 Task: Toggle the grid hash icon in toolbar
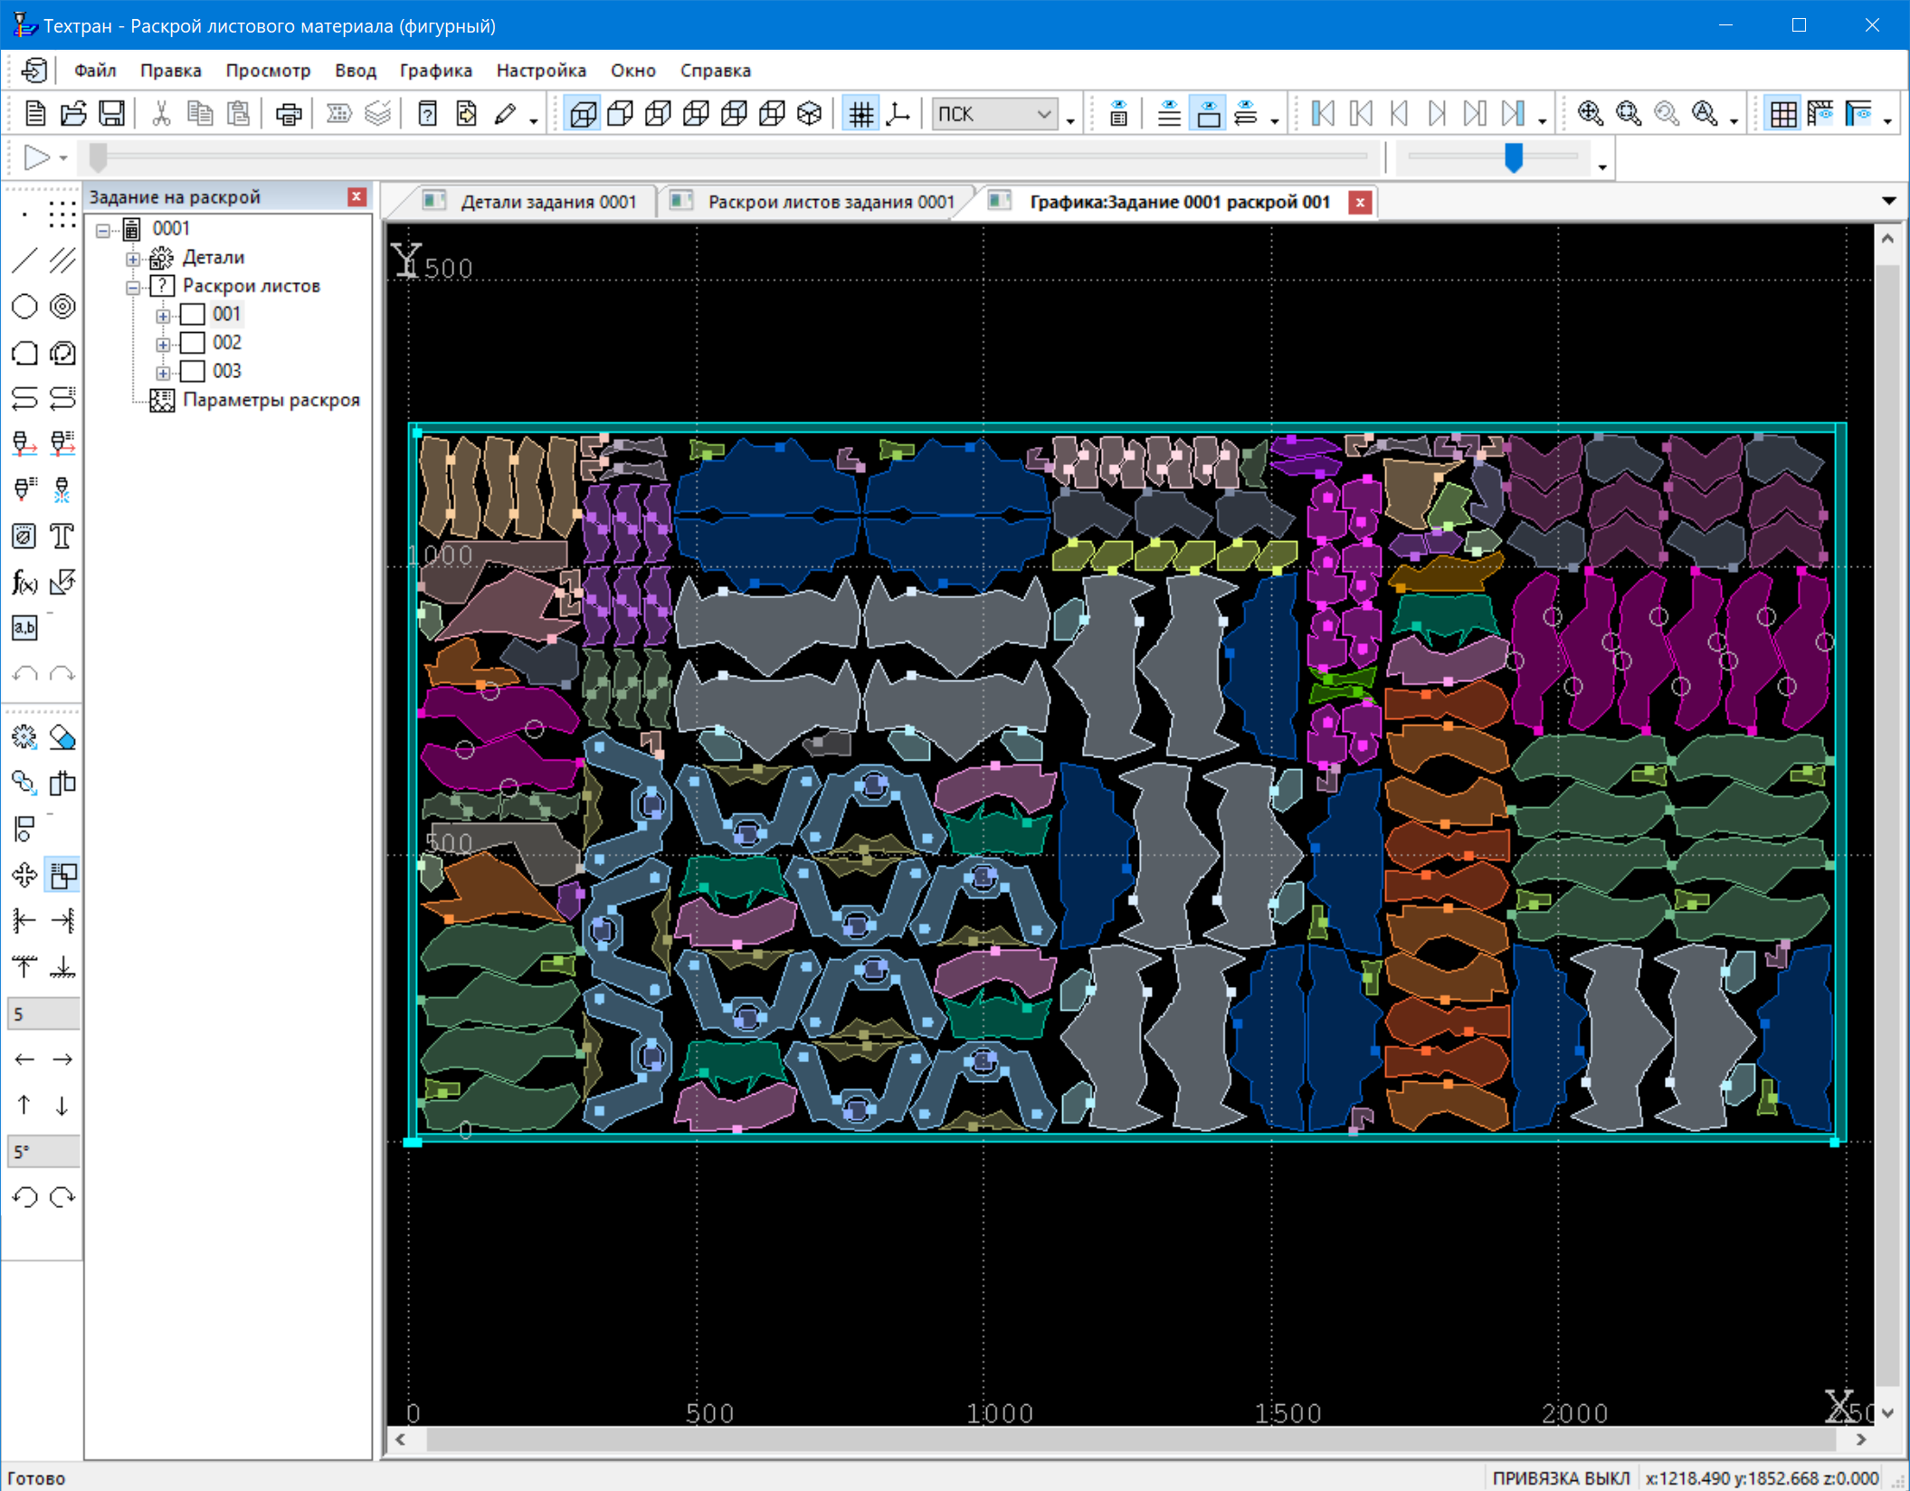pos(860,114)
